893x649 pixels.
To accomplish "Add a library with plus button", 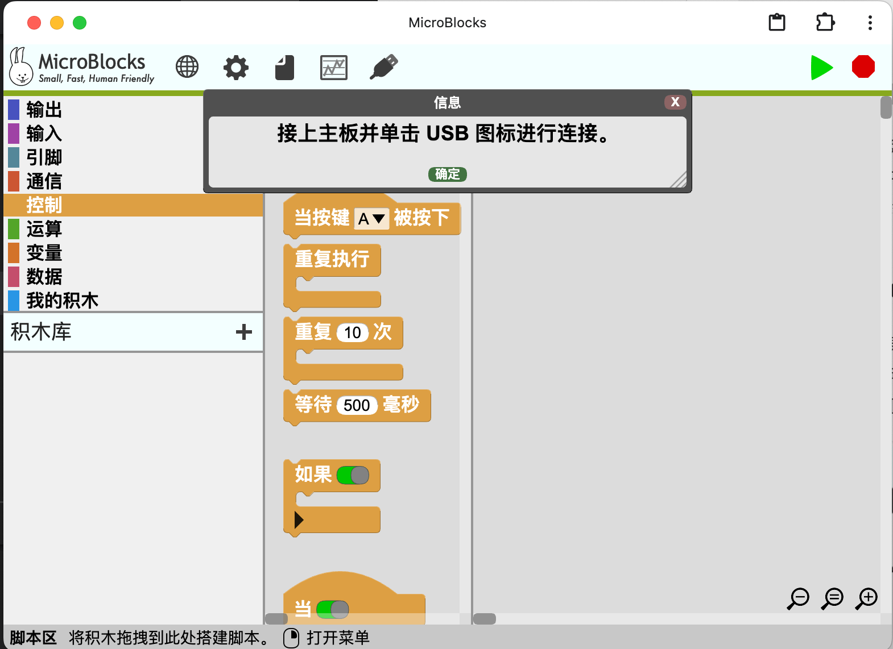I will tap(244, 332).
